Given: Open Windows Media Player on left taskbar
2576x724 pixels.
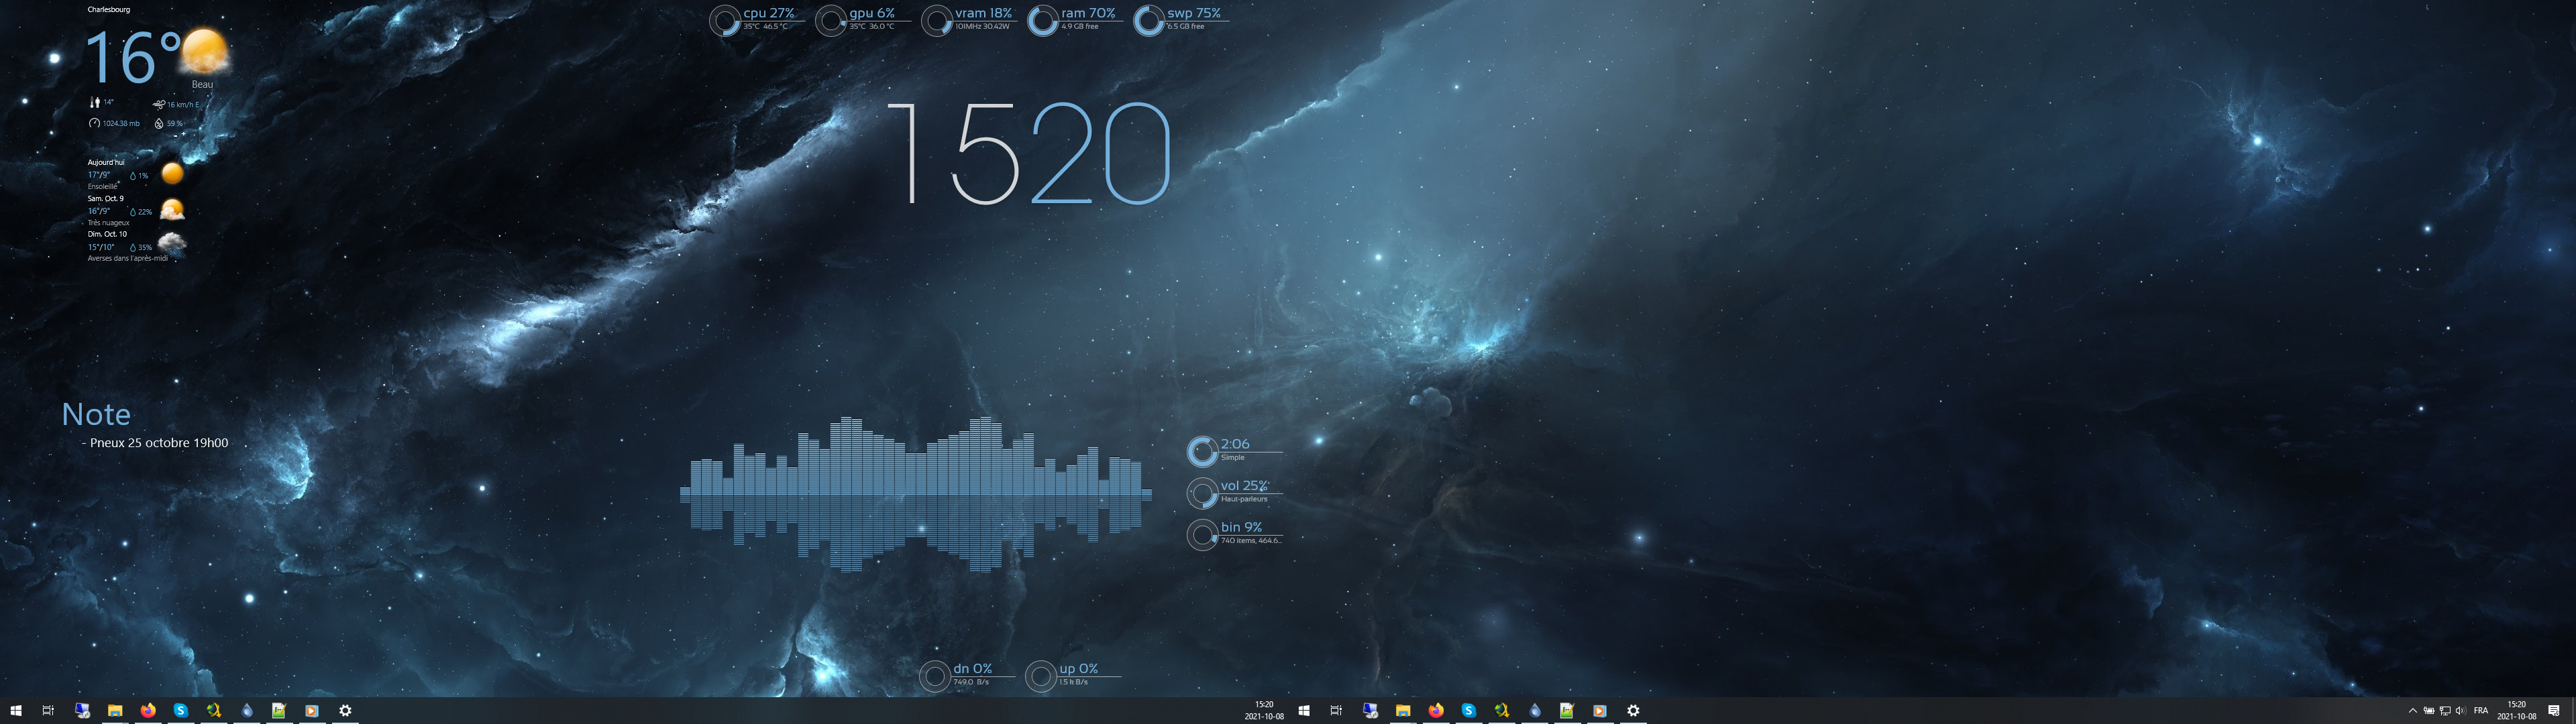Looking at the screenshot, I should (x=312, y=710).
